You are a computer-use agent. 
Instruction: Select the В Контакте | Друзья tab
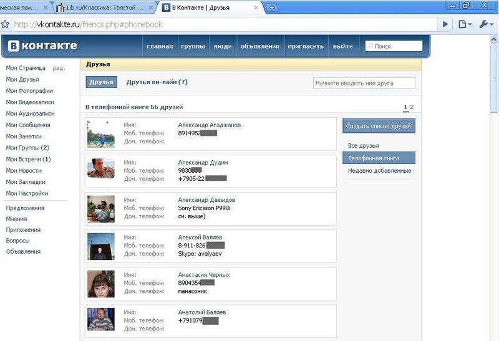pos(210,7)
